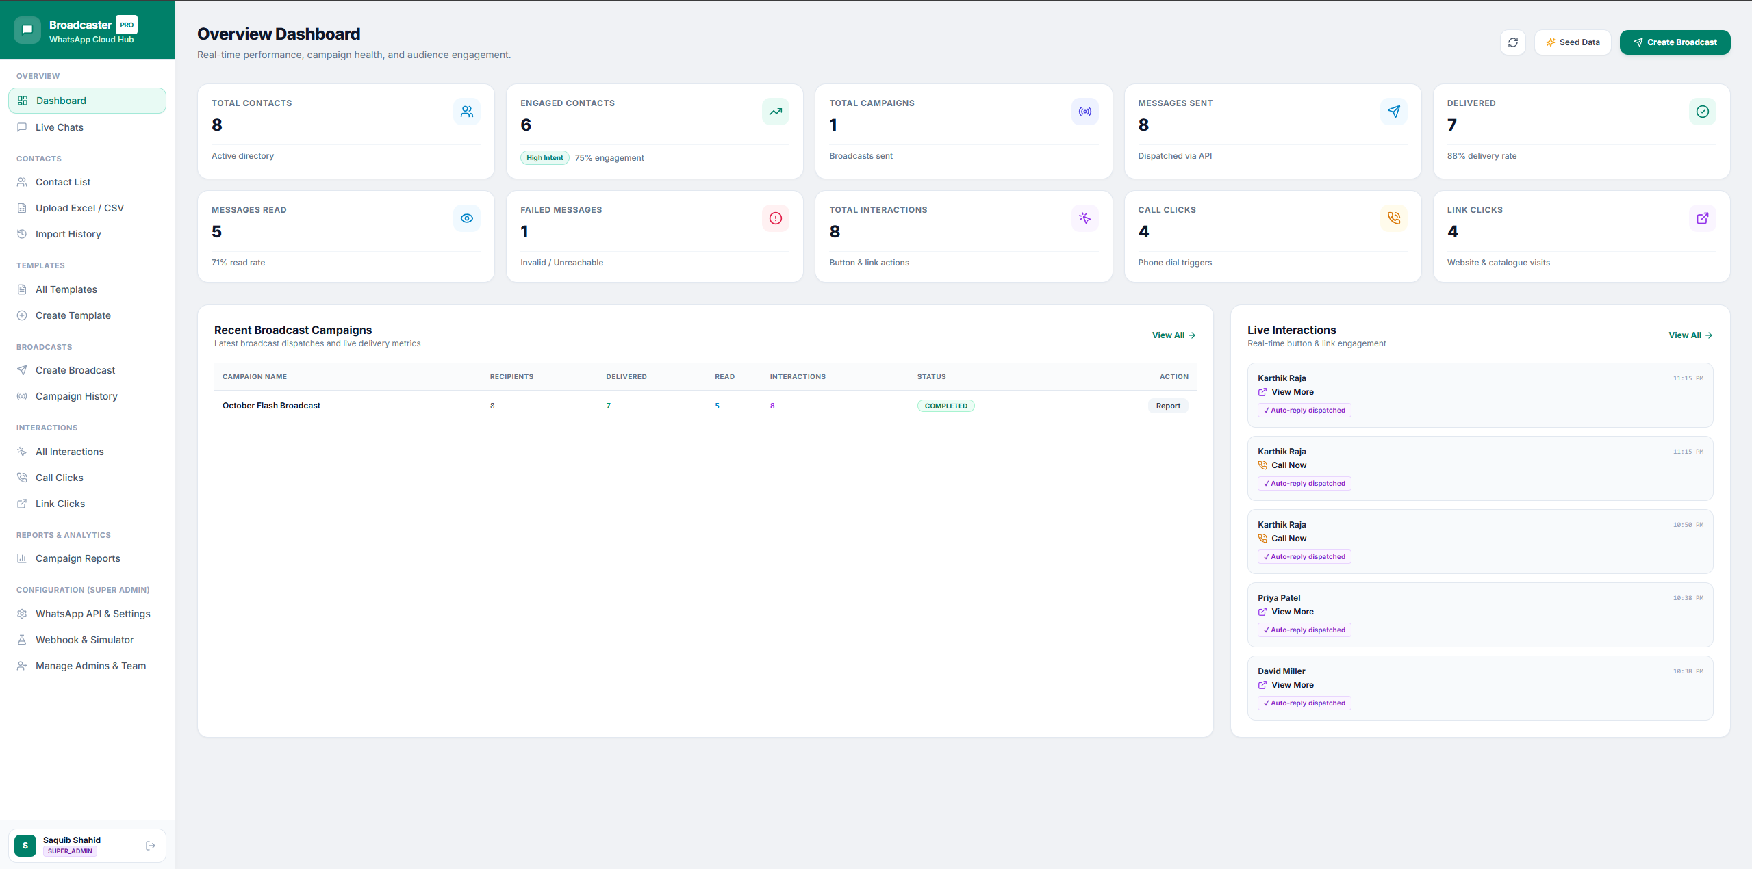1752x869 pixels.
Task: Click the Live Chats sidebar icon
Action: tap(22, 127)
